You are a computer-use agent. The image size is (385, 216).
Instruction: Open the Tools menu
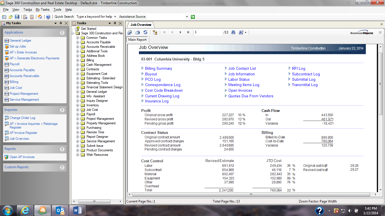coord(57,10)
